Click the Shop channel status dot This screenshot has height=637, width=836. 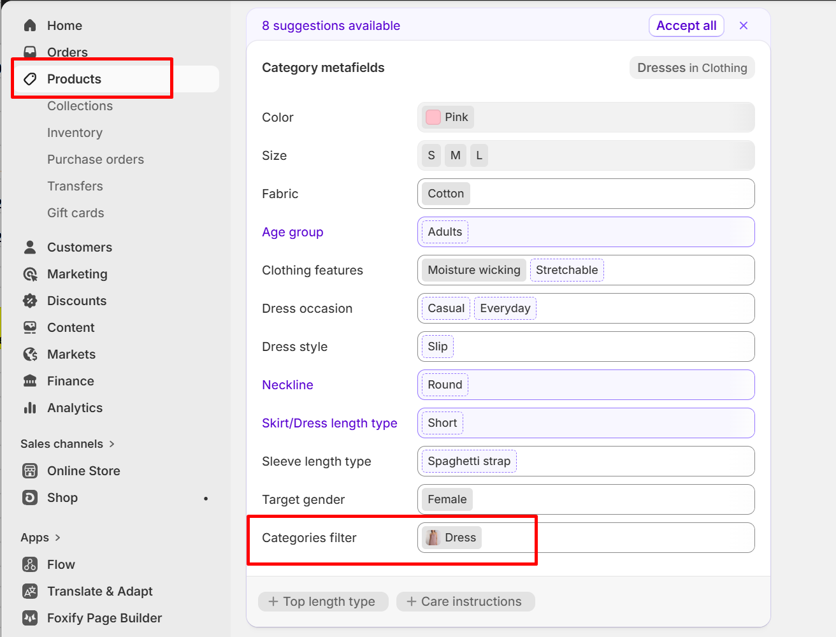pos(206,498)
